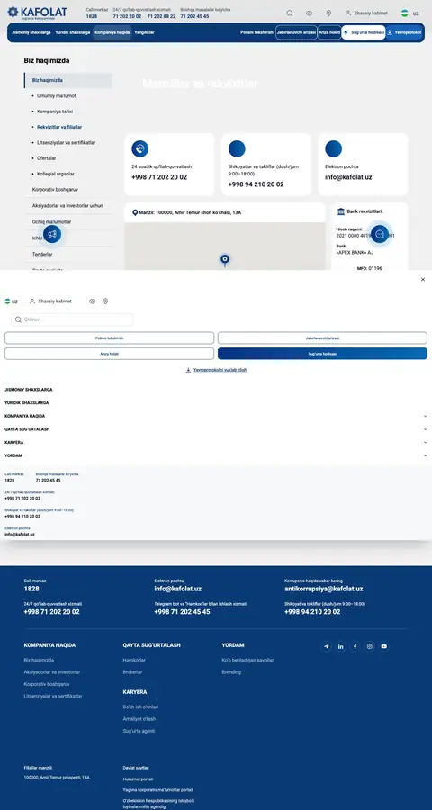Expand QAYTA SUG'URTALASH chevron in overlay
Viewport: 432px width, 810px height.
tap(426, 429)
